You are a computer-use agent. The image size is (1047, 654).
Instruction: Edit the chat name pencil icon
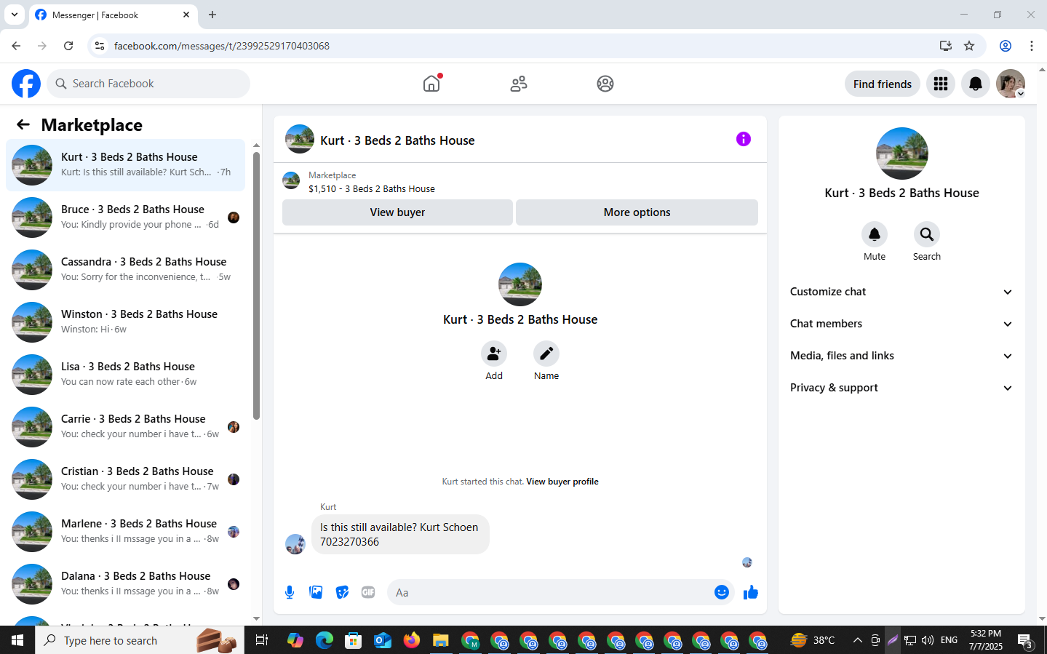click(546, 354)
